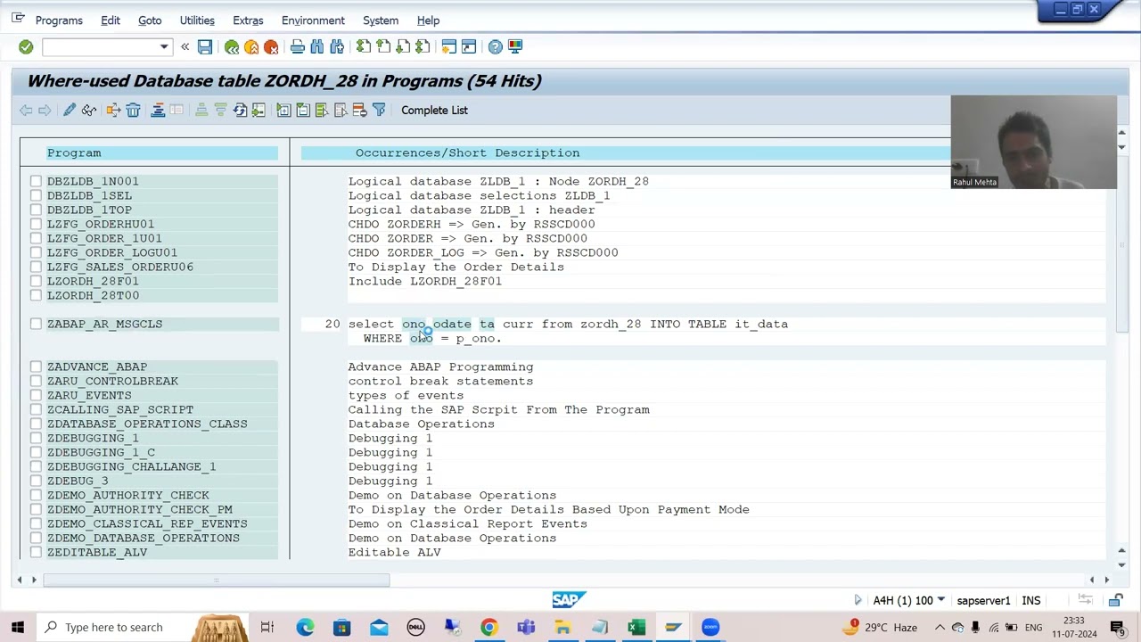This screenshot has width=1141, height=642.
Task: Expand status bar with the triangle icon
Action: (x=858, y=600)
